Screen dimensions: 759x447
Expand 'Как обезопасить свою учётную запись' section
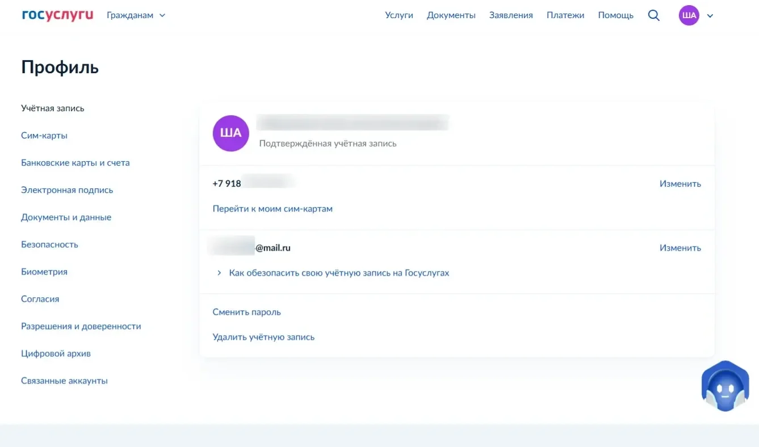click(333, 273)
